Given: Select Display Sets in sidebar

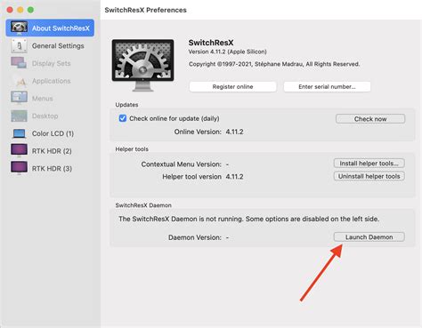Looking at the screenshot, I should coord(50,63).
